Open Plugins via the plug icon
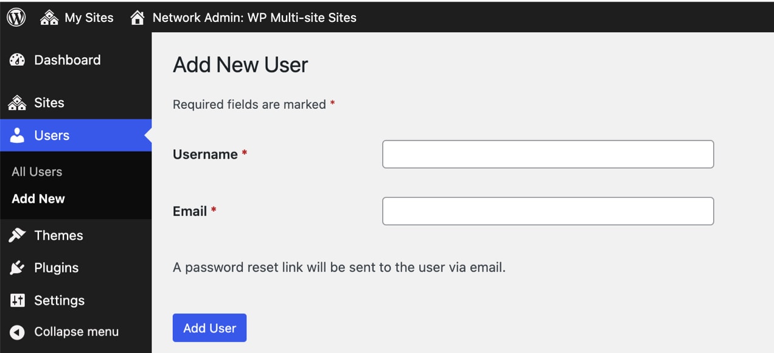The width and height of the screenshot is (774, 353). [17, 268]
